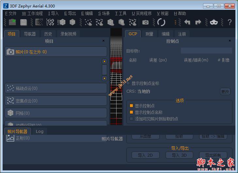Open the I 导入 menu
This screenshot has height=173, width=238.
(54, 13)
